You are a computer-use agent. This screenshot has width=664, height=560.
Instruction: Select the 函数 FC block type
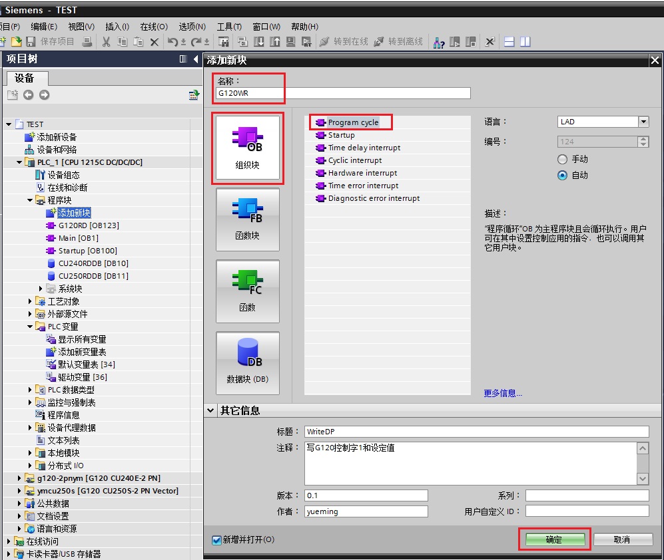click(x=248, y=291)
